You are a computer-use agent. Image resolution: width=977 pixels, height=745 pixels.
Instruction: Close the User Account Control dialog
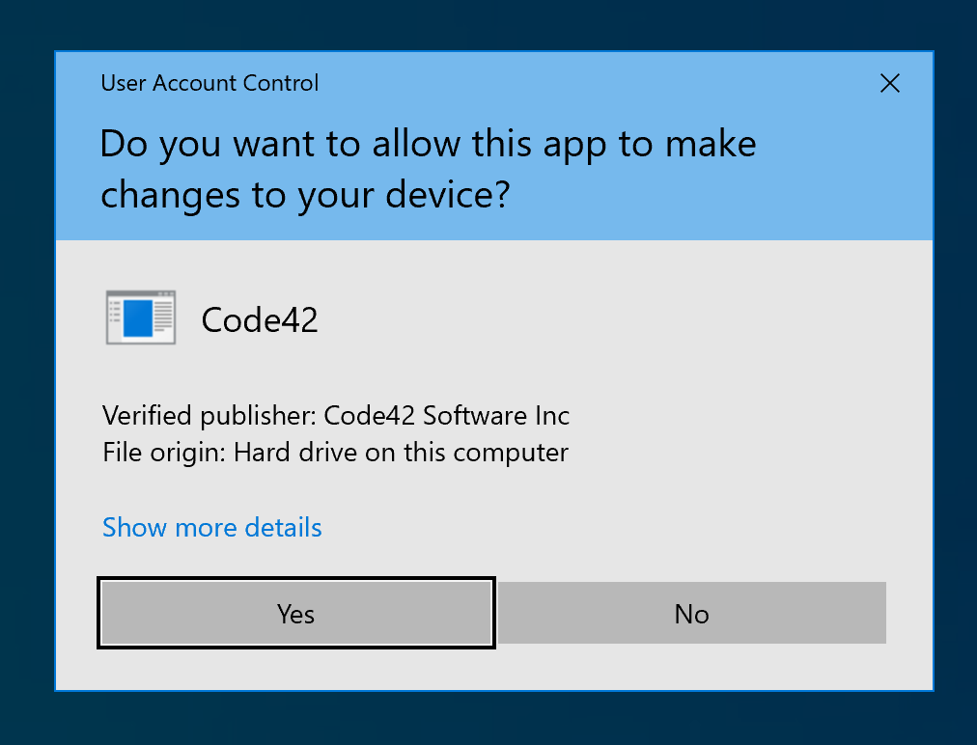pos(890,84)
